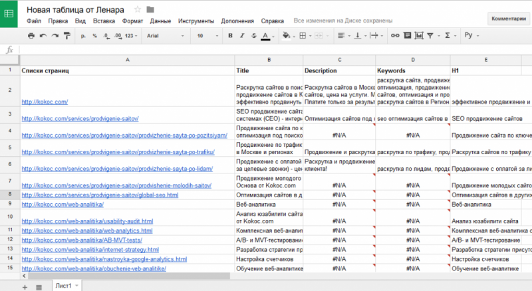Click the undo arrow icon

(x=43, y=36)
